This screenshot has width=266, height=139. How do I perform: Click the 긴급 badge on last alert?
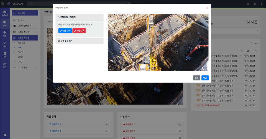tap(198, 105)
